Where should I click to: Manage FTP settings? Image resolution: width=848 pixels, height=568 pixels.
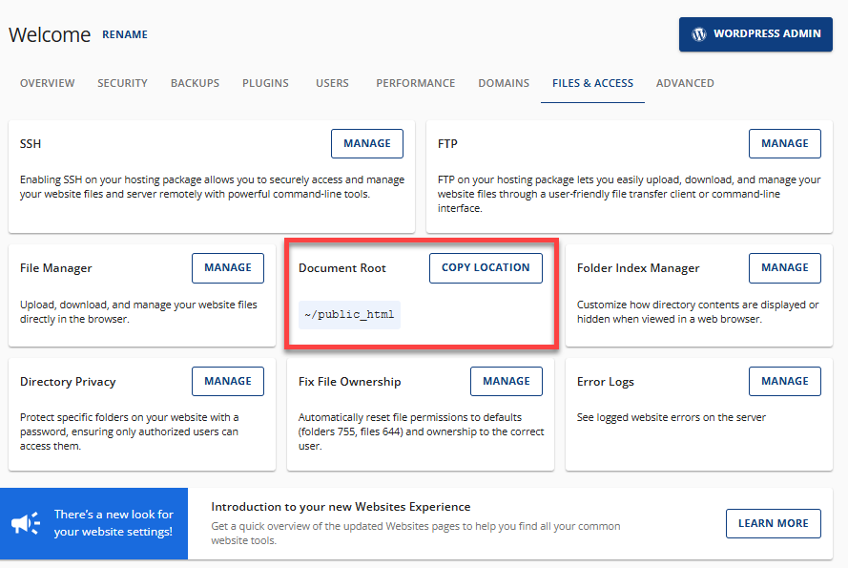[784, 143]
